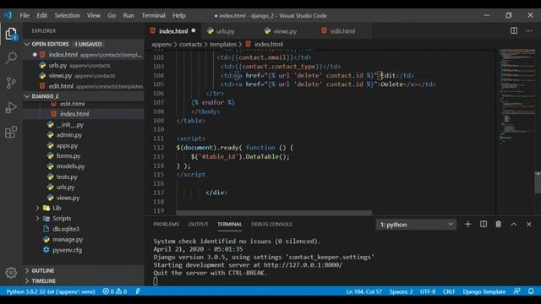The width and height of the screenshot is (541, 304).
Task: Open edit.html in Open Editors list
Action: click(84, 86)
